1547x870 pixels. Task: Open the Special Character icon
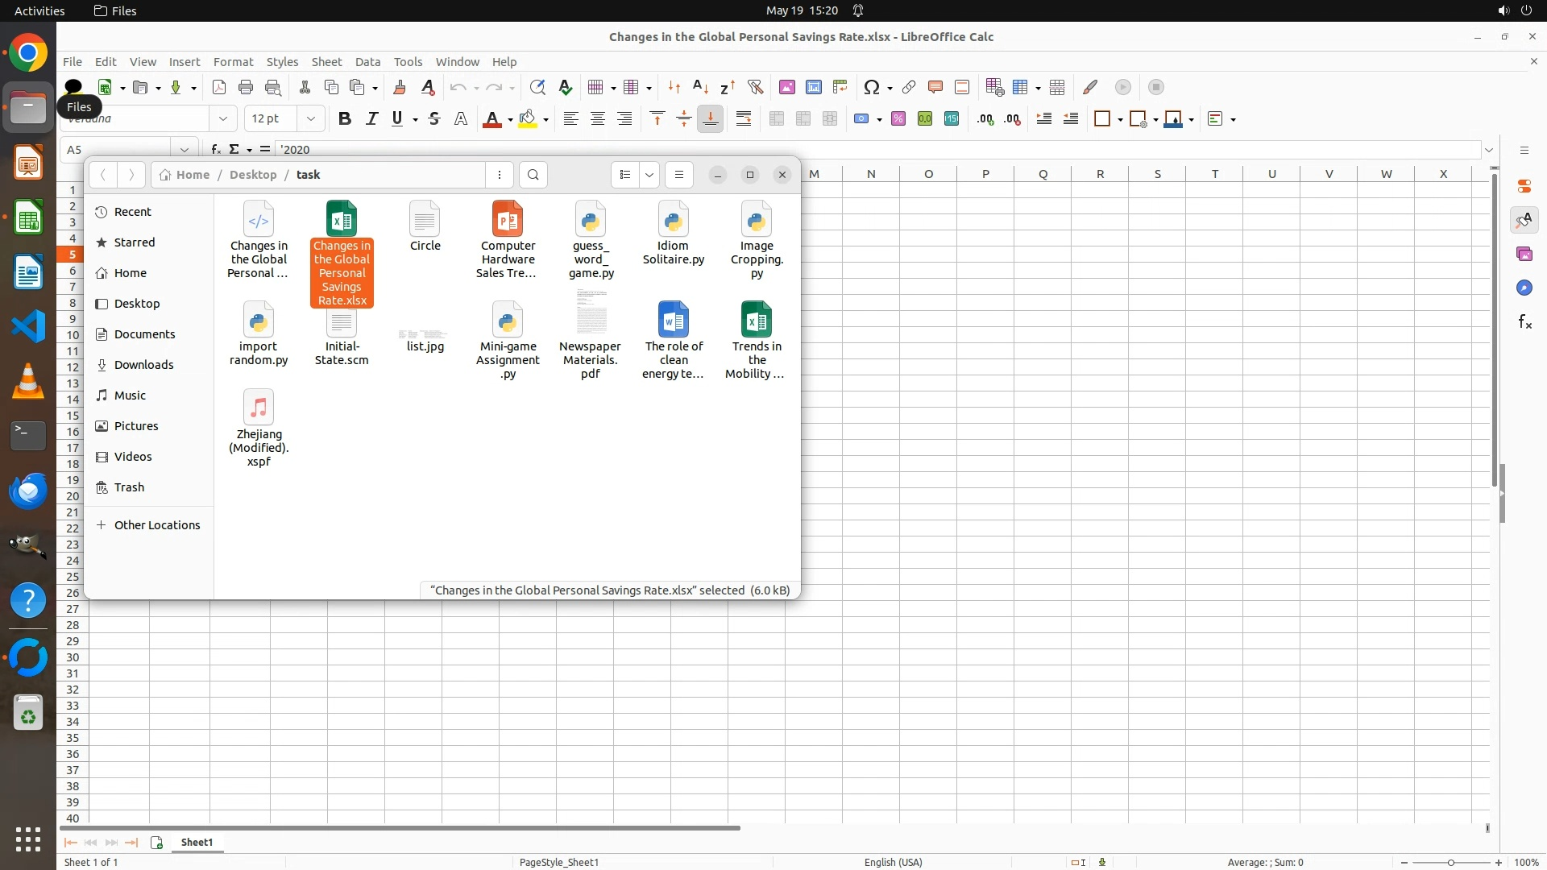871,87
